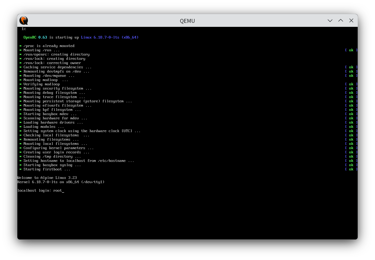
Task: Click "Configuring kernel parameters" line
Action: click(x=59, y=148)
